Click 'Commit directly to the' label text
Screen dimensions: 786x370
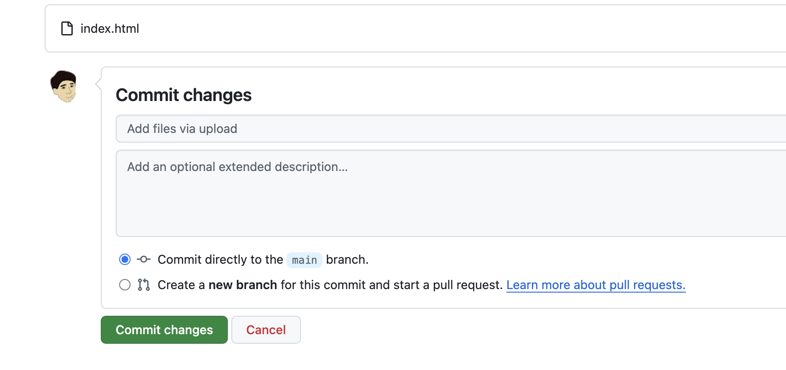[220, 259]
